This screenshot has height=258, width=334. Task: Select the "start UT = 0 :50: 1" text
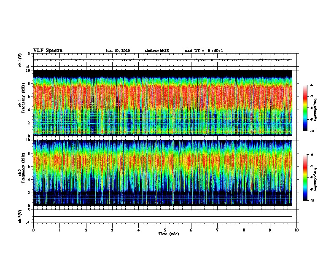coord(204,51)
